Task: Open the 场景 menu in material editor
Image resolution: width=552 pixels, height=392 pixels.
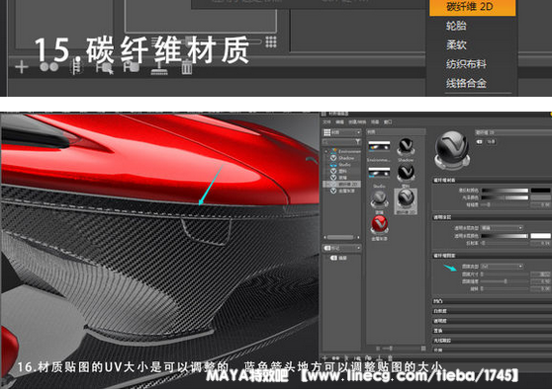Action: point(375,121)
